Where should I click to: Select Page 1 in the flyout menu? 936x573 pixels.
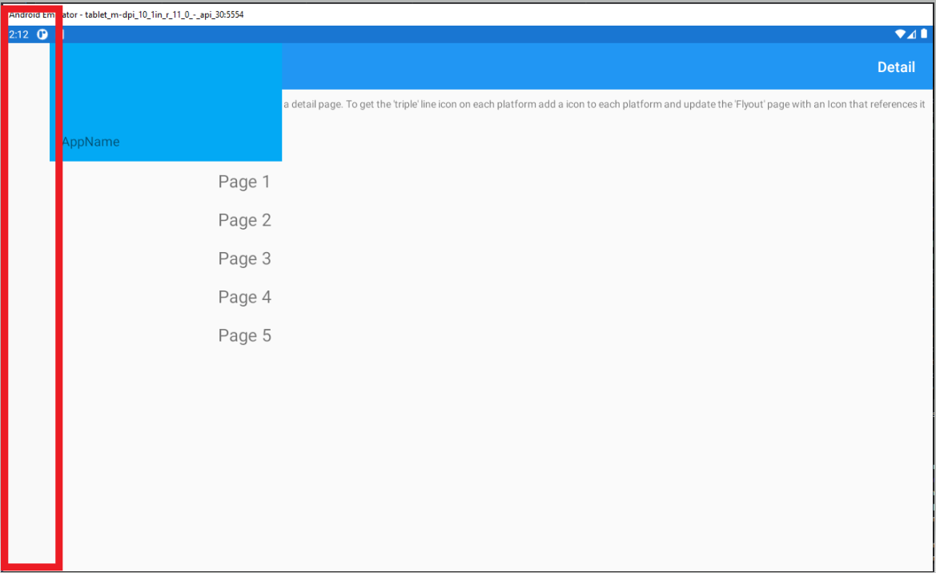(x=244, y=182)
